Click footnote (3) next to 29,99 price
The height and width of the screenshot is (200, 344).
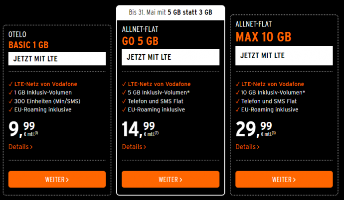coord(274,133)
